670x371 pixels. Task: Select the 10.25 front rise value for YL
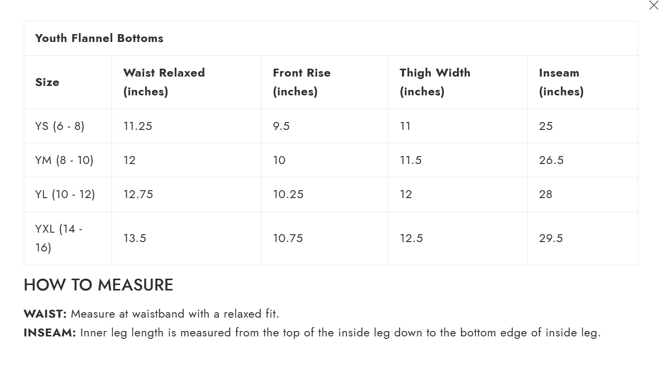(x=288, y=194)
